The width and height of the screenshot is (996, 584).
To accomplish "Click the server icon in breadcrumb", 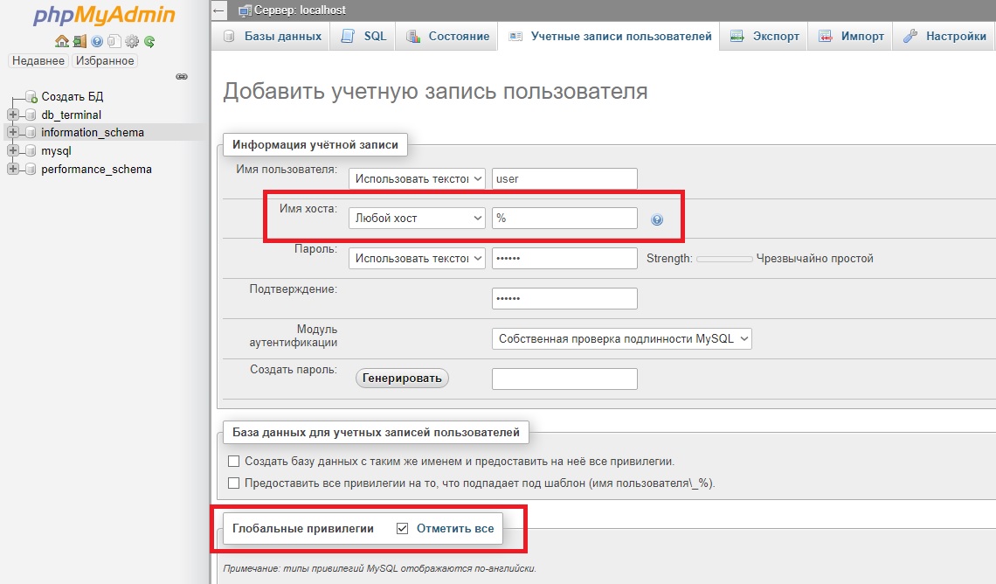I will (x=245, y=10).
